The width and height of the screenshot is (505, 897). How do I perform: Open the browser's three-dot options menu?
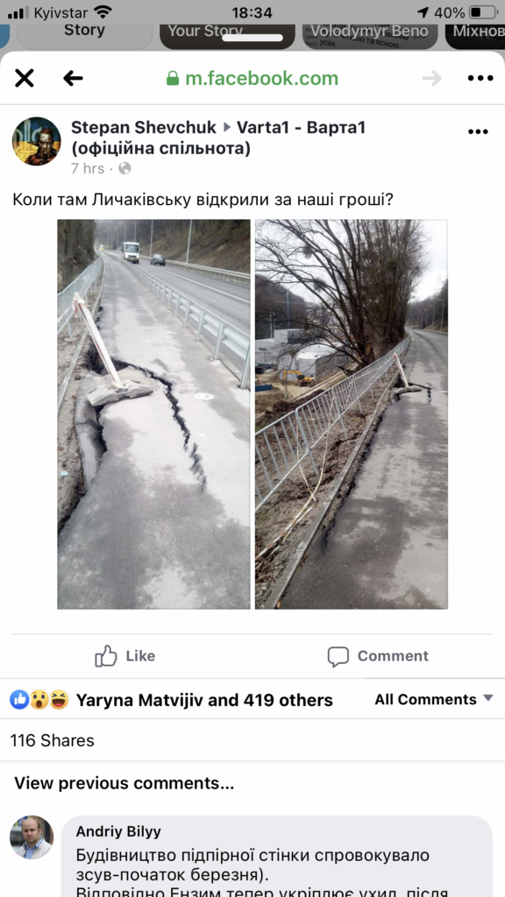(x=480, y=78)
